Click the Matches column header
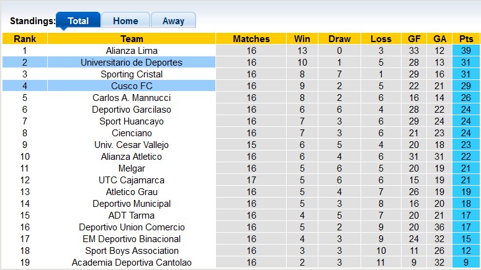This screenshot has height=270, width=481. 251,38
